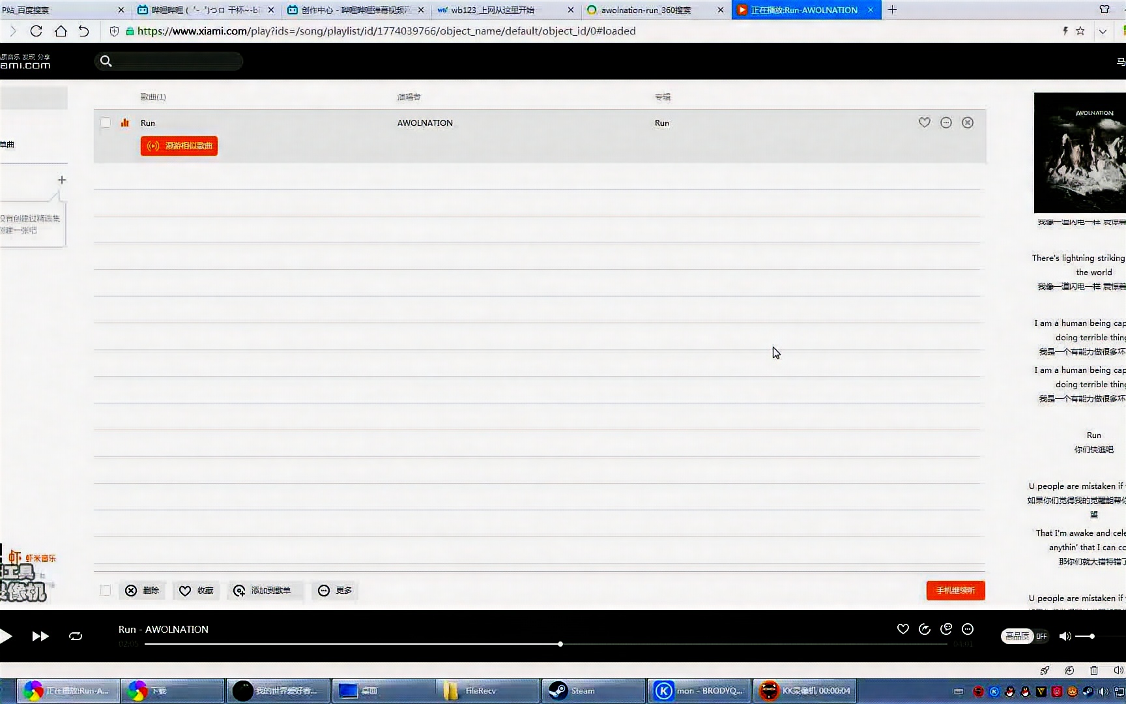Open the 更多 more button
The height and width of the screenshot is (704, 1126).
(335, 591)
